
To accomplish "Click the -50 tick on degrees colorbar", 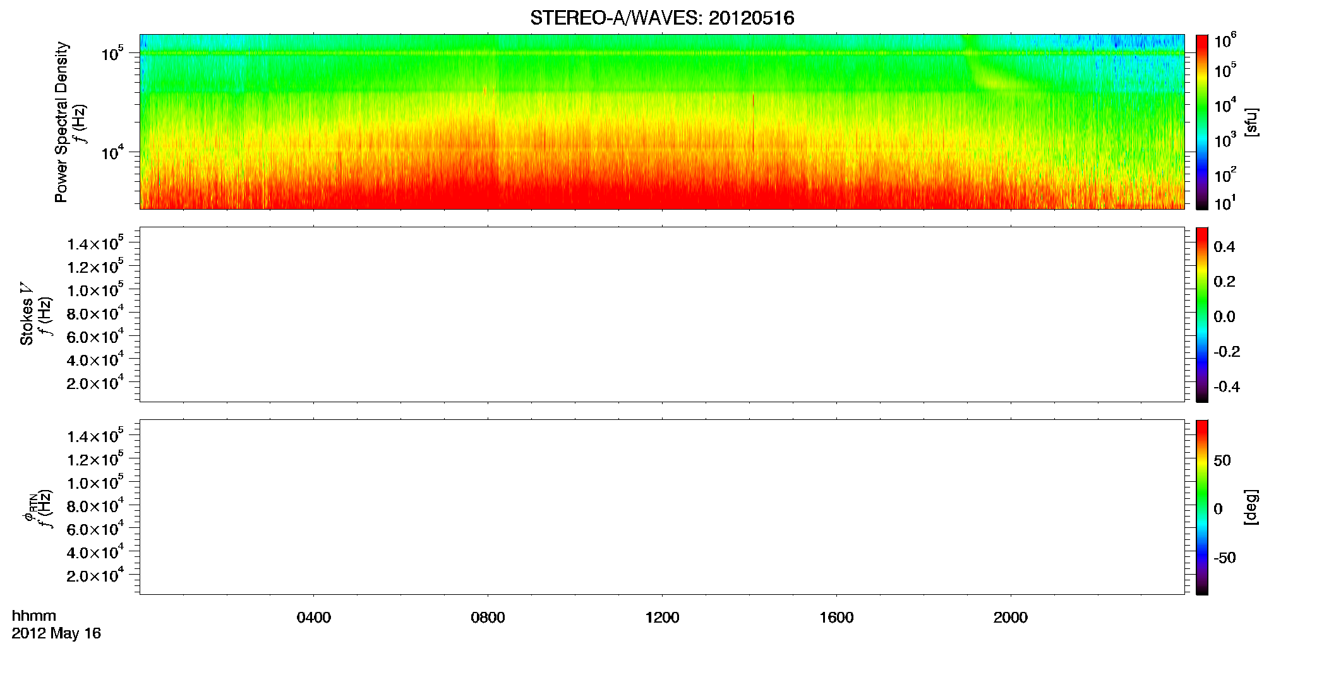I will (x=1225, y=558).
